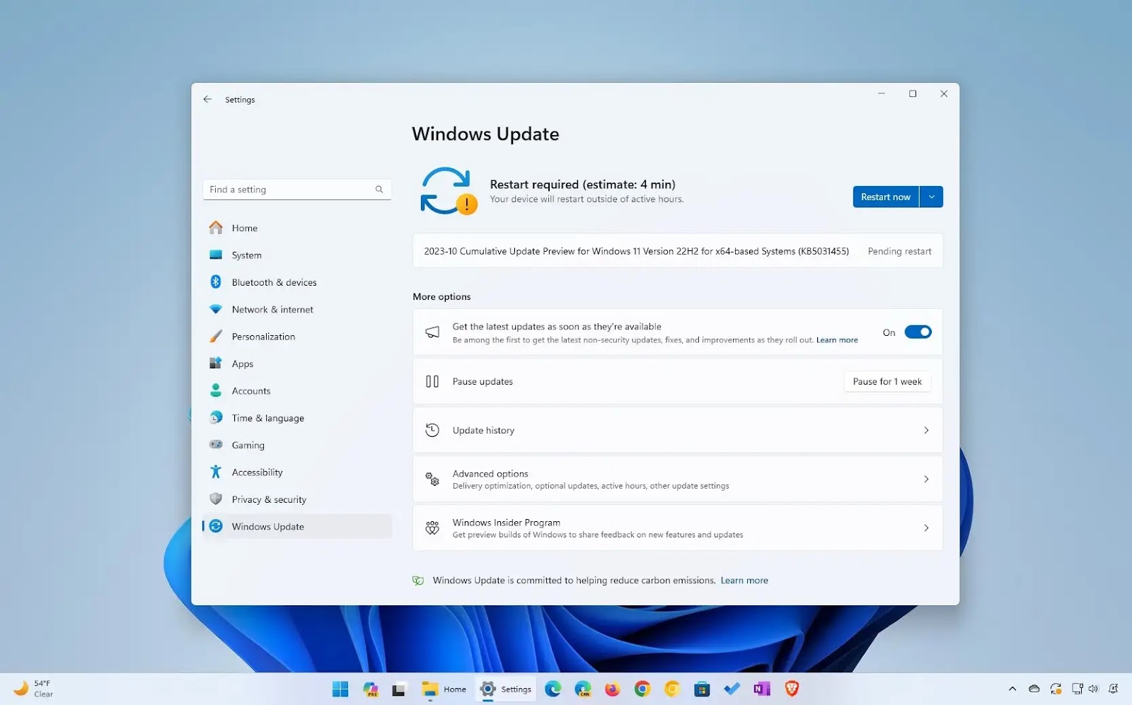Click the Settings back arrow
The height and width of the screenshot is (705, 1132).
pyautogui.click(x=207, y=99)
